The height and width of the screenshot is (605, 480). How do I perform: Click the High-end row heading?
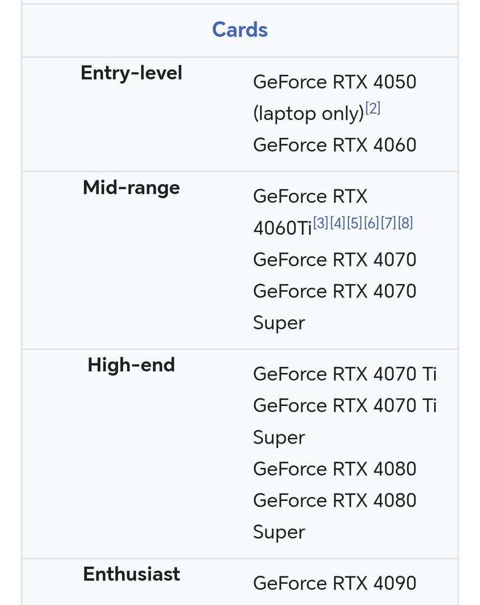pos(132,365)
